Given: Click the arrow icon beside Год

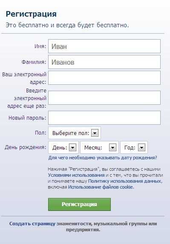Looking at the screenshot, I should tap(141, 147).
